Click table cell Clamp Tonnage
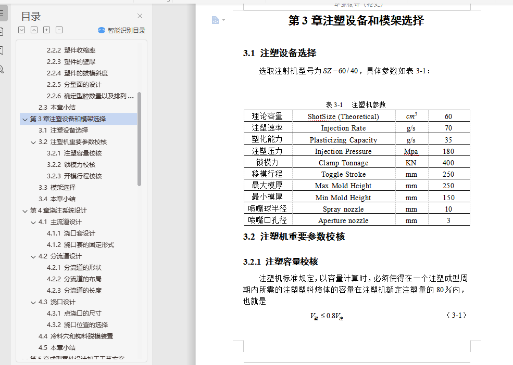The height and width of the screenshot is (365, 513). pyautogui.click(x=344, y=163)
